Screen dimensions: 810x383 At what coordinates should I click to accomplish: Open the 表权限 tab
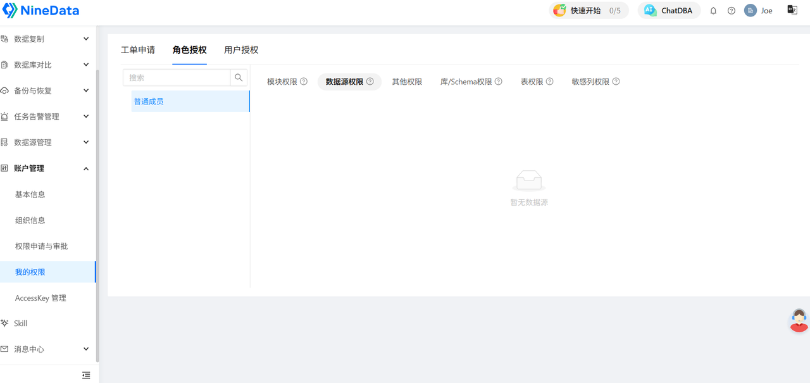point(532,82)
